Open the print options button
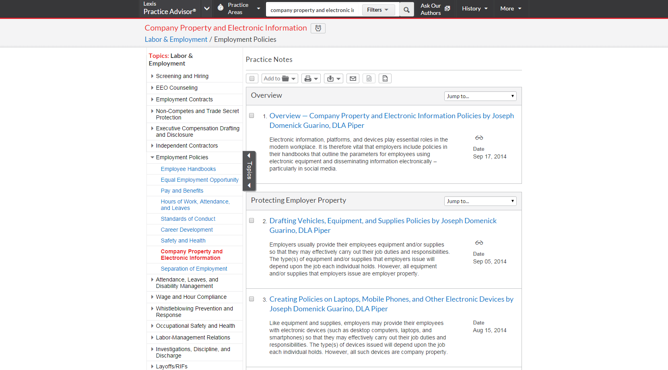 (311, 78)
